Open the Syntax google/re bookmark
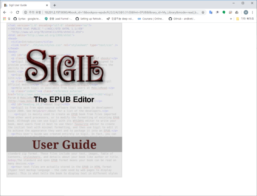The image size is (257, 196). pyautogui.click(x=27, y=19)
